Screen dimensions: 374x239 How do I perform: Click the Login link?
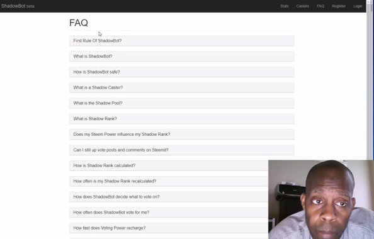(x=358, y=6)
